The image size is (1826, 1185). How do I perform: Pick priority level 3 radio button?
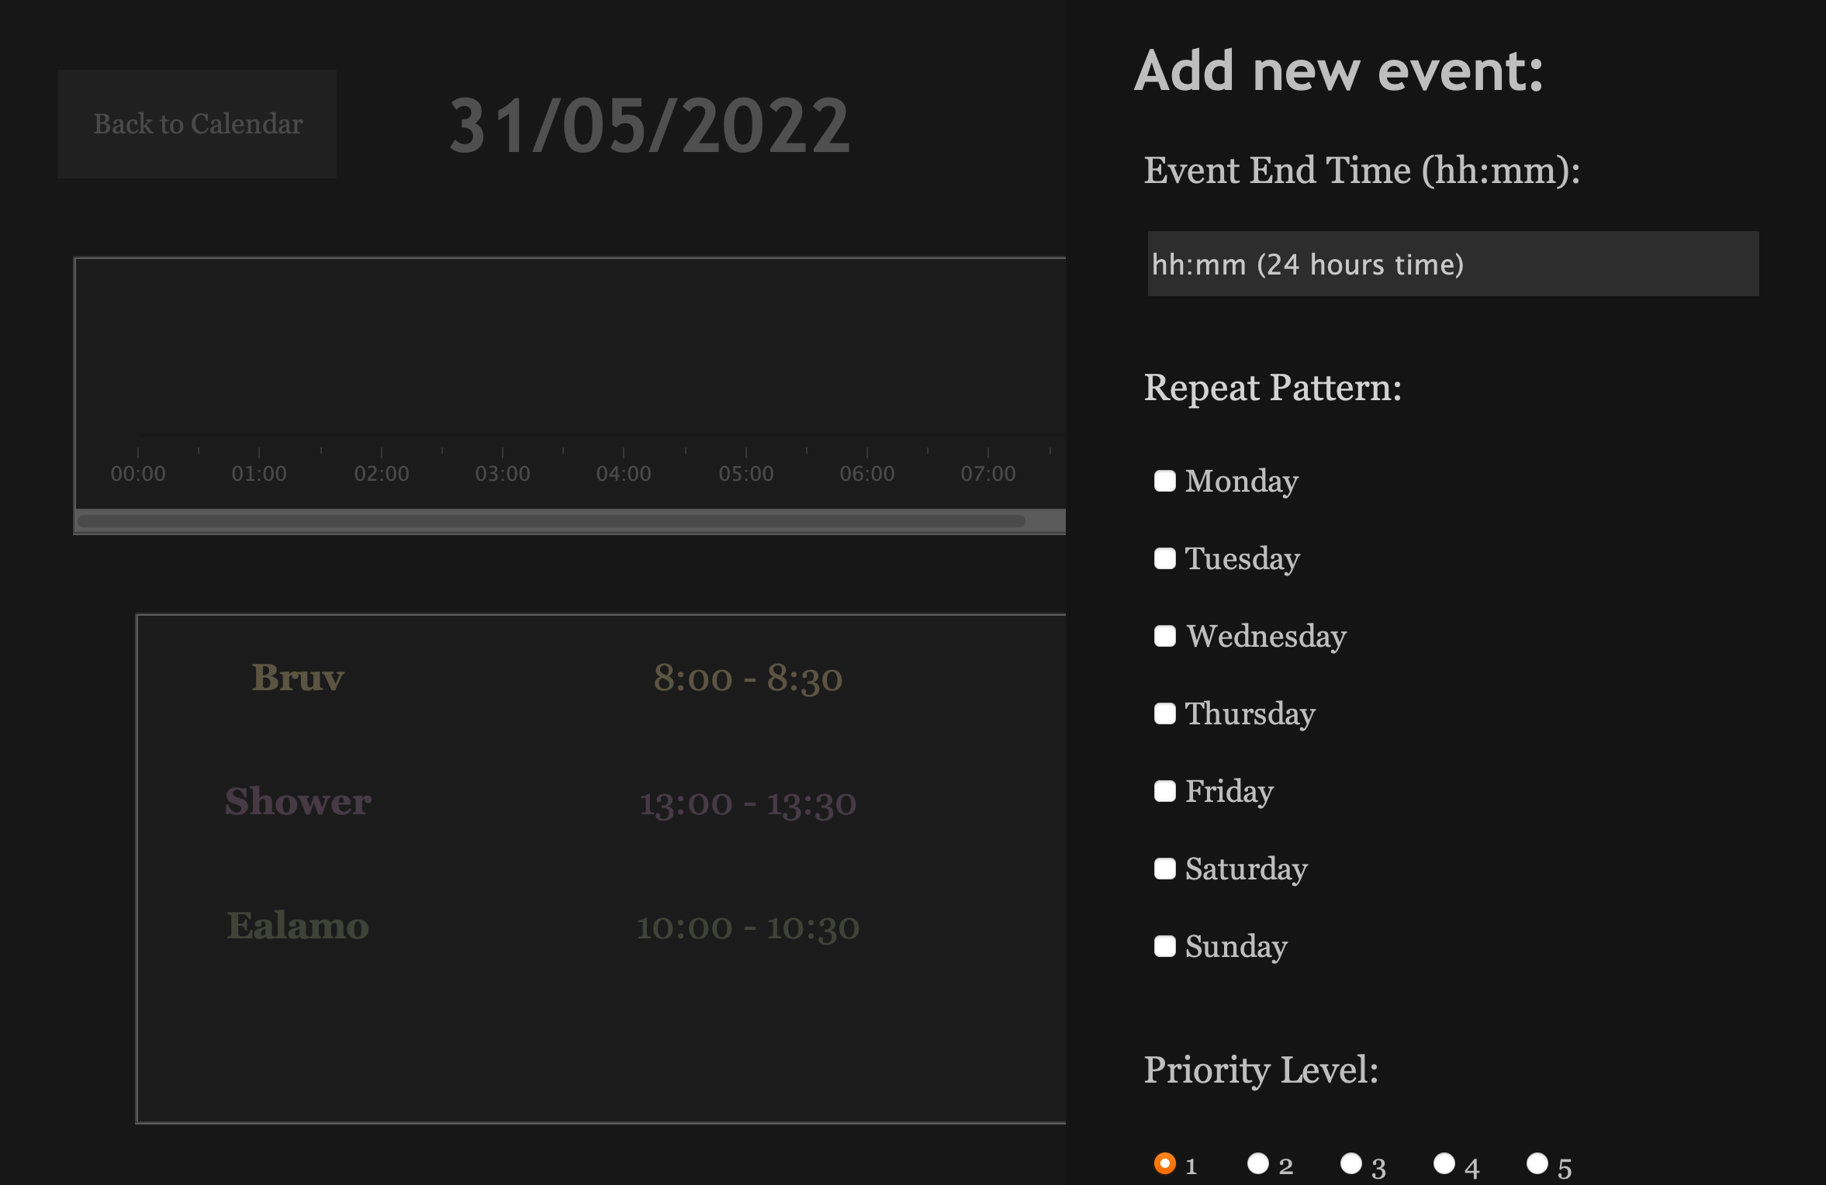point(1350,1163)
